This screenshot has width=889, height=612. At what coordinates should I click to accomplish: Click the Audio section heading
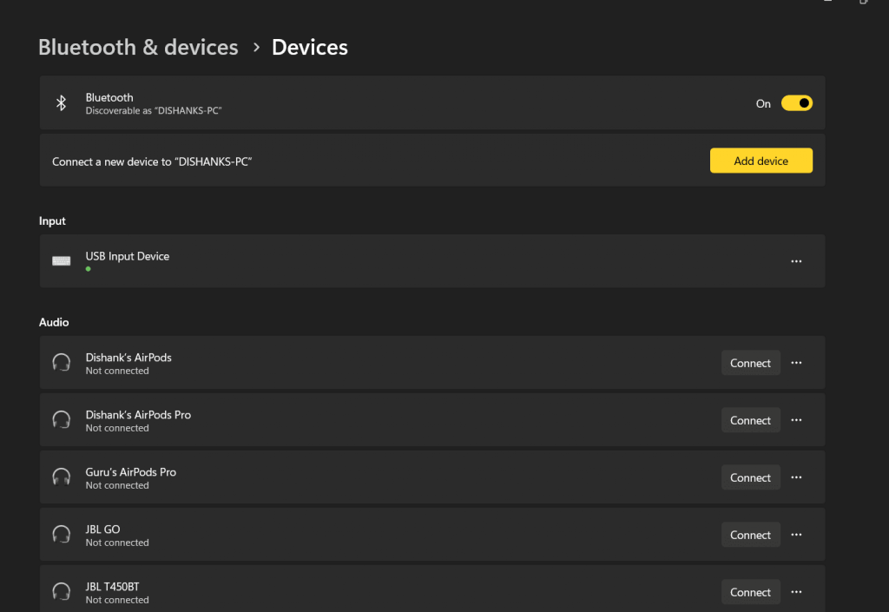(x=54, y=322)
